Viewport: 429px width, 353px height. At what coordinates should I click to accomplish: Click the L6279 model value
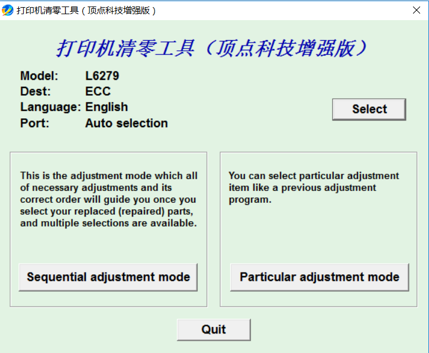102,76
